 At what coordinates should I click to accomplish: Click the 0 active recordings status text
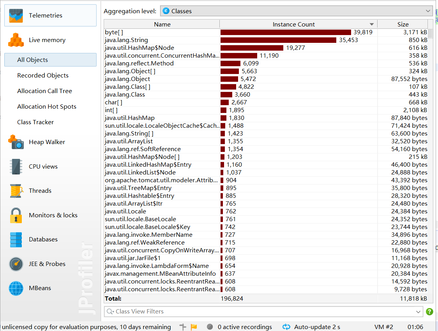pos(245,327)
